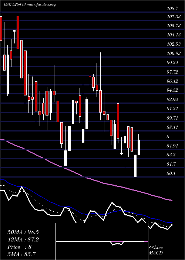185x260 pixels.
Task: Click the <<Live MACD label
Action: (156, 250)
